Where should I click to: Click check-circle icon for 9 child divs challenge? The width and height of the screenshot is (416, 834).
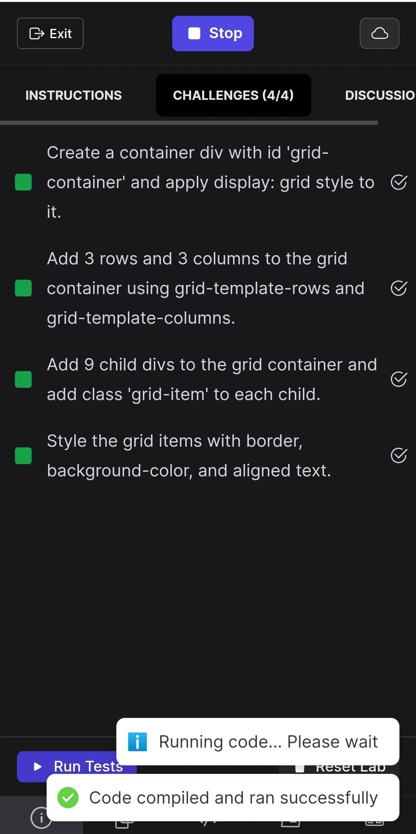(x=399, y=380)
